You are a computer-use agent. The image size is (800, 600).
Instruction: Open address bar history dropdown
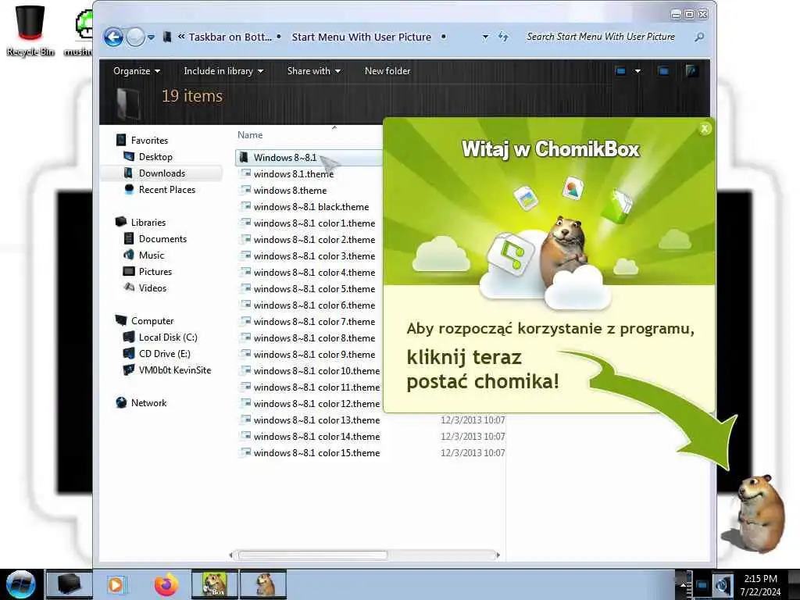point(485,37)
